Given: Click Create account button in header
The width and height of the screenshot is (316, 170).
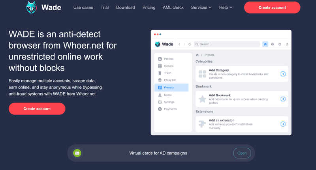Looking at the screenshot, I should pyautogui.click(x=272, y=7).
